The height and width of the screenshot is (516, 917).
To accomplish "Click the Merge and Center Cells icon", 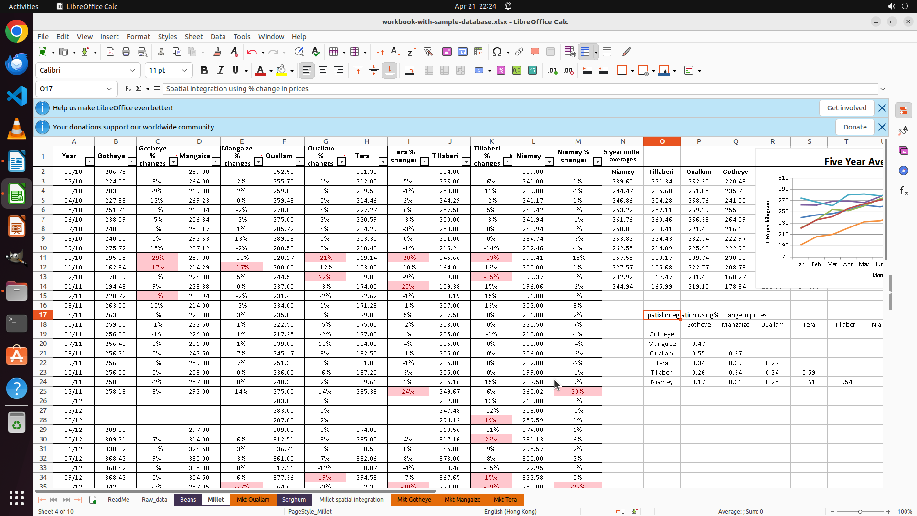I will tap(429, 71).
